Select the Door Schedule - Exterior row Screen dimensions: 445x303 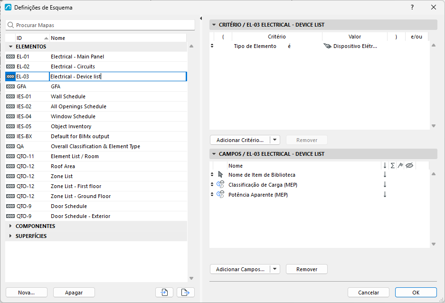point(96,216)
